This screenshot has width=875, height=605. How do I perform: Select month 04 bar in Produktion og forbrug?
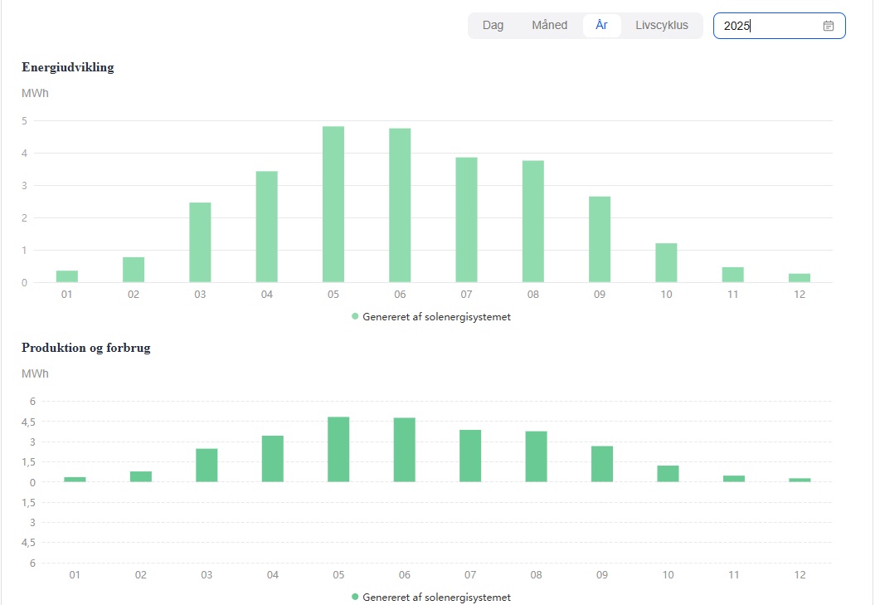tap(273, 459)
